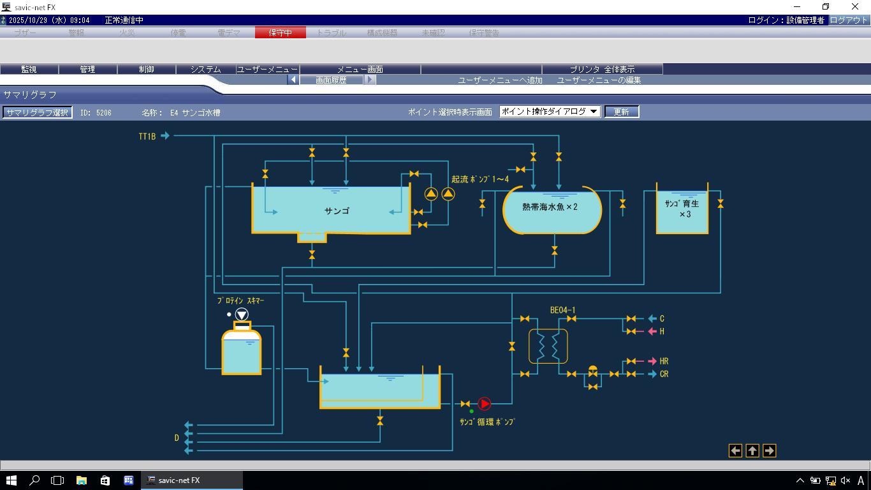Click the BE04-1 heat exchanger symbol
Image resolution: width=871 pixels, height=490 pixels.
point(548,346)
